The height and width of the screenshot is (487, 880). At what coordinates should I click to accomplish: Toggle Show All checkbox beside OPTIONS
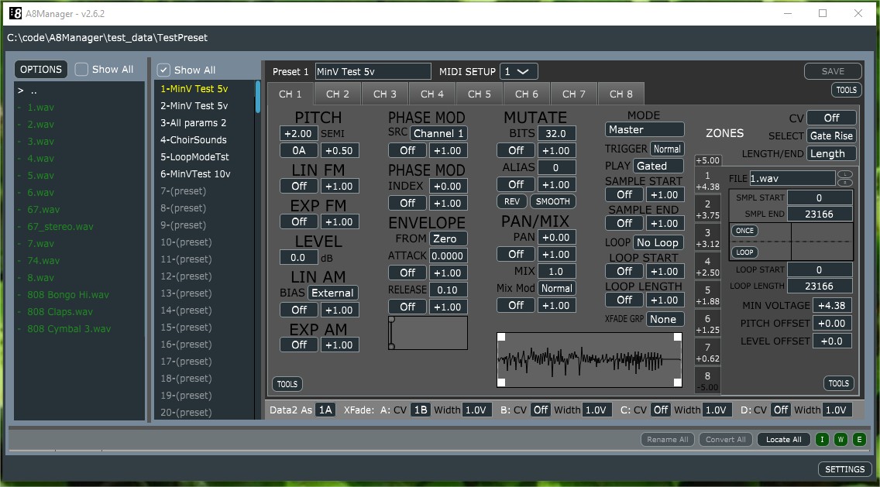tap(82, 70)
